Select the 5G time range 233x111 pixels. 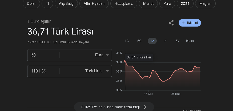tap(139, 41)
